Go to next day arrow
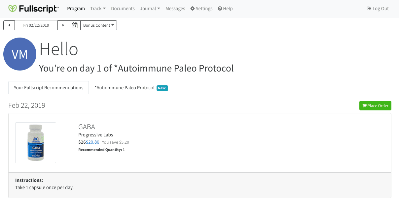Image resolution: width=399 pixels, height=202 pixels. [x=63, y=25]
